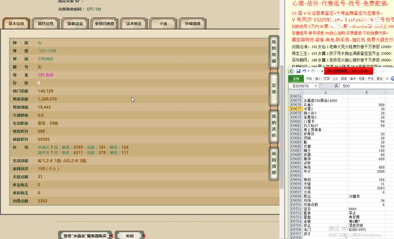Click the Save icon in Excel

click(298, 71)
